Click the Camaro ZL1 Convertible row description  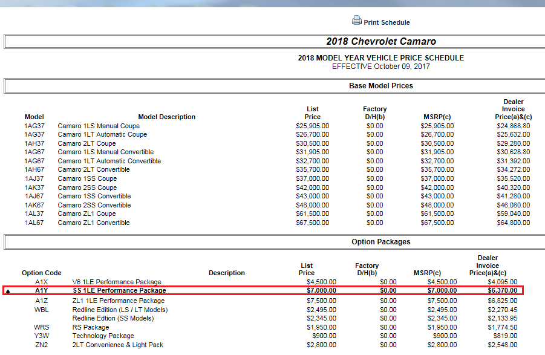pyautogui.click(x=94, y=223)
